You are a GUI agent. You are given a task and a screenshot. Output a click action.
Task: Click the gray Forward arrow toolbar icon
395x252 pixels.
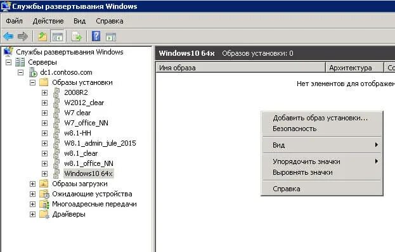click(x=23, y=37)
